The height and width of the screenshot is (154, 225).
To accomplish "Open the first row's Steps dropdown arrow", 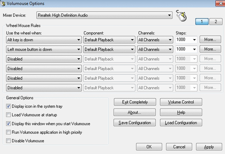I will (x=194, y=40).
